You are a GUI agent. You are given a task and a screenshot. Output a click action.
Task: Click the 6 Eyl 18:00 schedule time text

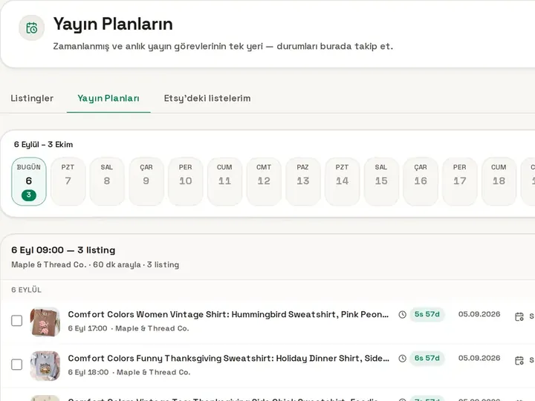point(88,372)
